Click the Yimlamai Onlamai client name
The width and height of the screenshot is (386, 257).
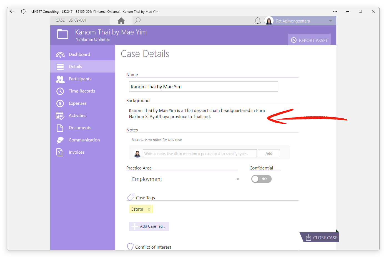[x=93, y=39]
